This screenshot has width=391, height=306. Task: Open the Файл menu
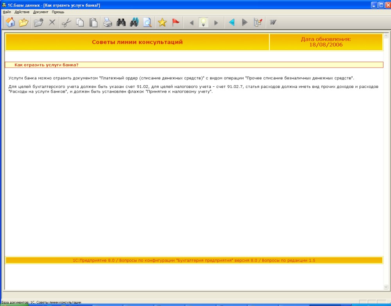(7, 12)
